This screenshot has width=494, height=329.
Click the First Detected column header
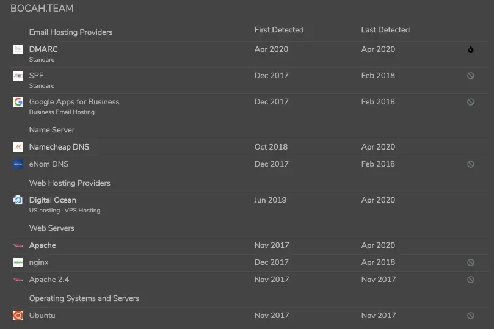pos(278,30)
